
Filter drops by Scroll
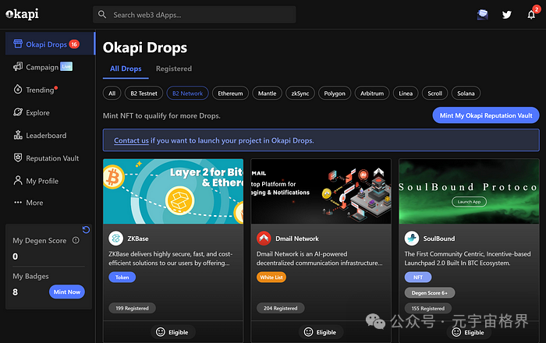click(435, 94)
